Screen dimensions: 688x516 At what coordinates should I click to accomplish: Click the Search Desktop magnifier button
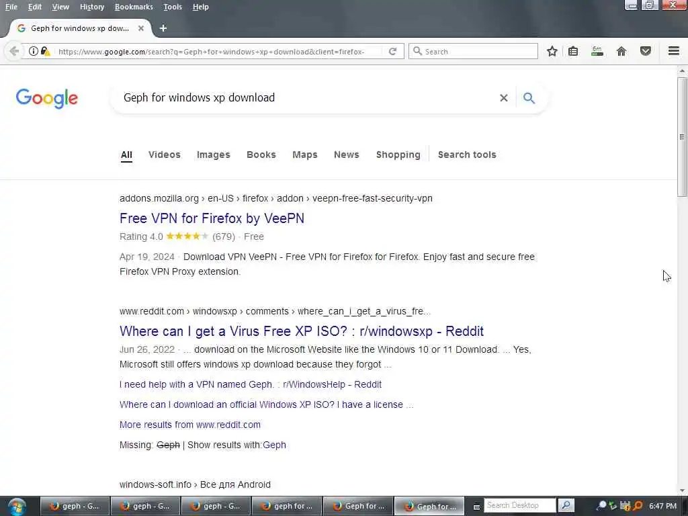[566, 505]
